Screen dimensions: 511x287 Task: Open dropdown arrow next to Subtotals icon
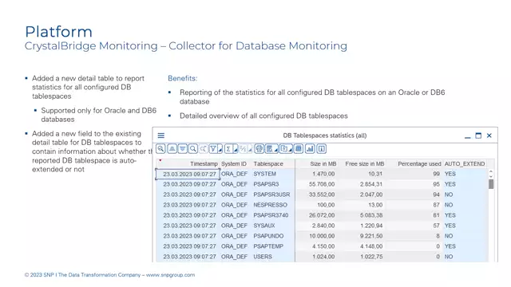[250, 150]
